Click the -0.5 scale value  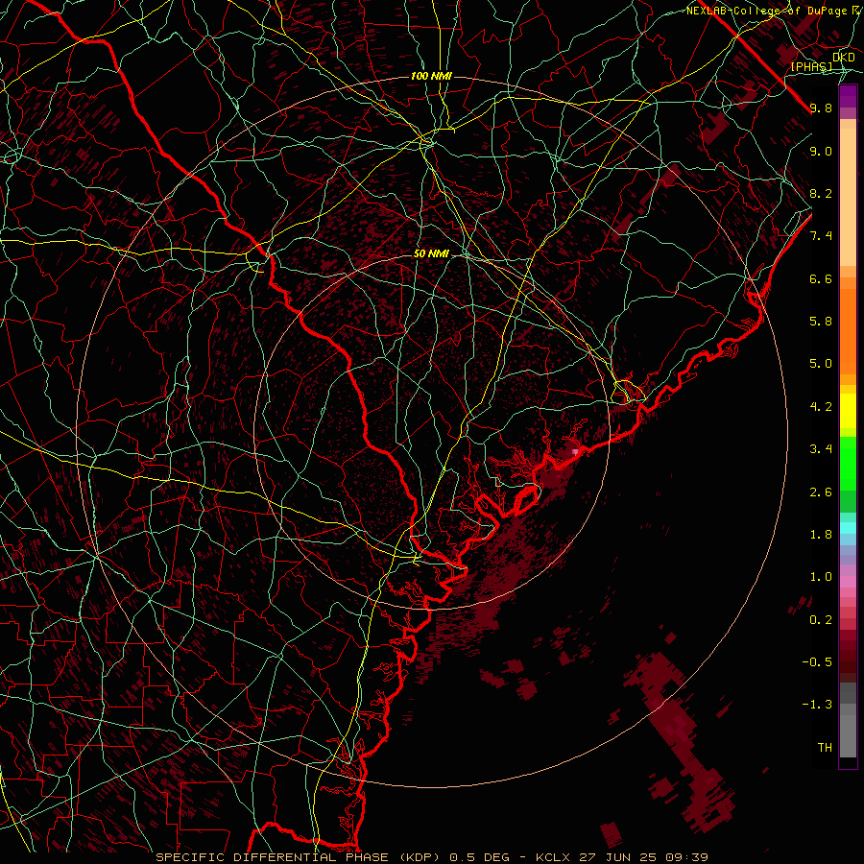(x=817, y=662)
